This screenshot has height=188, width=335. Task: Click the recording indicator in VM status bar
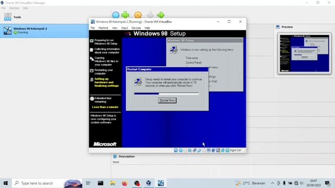213,150
